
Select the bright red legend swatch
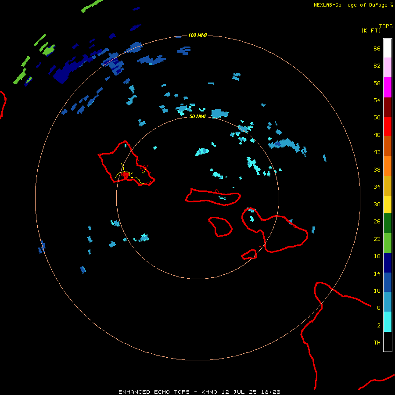[388, 126]
